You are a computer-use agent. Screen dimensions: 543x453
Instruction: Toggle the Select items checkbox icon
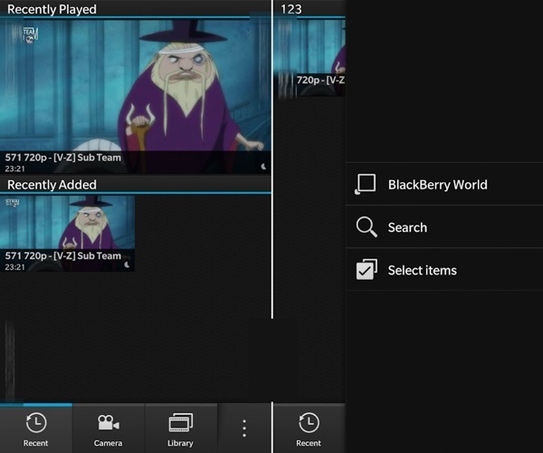coord(366,270)
